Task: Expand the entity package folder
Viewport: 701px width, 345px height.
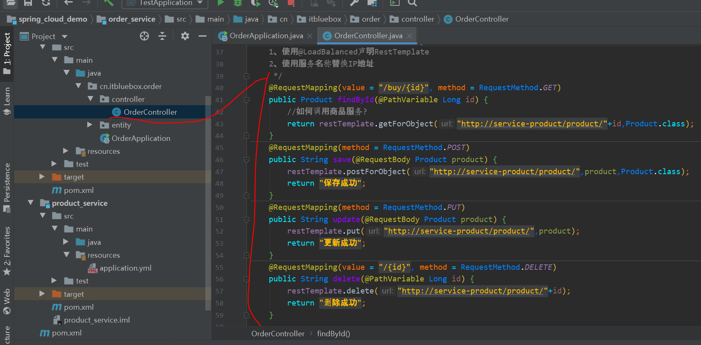Action: (x=90, y=125)
